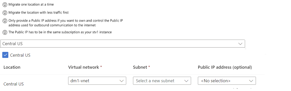
Task: Open the 'Select a new subnet' dropdown
Action: (162, 81)
